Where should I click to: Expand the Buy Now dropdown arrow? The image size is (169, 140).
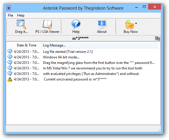click(x=136, y=24)
